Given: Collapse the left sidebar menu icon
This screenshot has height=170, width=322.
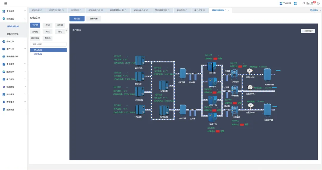Looking at the screenshot, I should coord(6,3).
